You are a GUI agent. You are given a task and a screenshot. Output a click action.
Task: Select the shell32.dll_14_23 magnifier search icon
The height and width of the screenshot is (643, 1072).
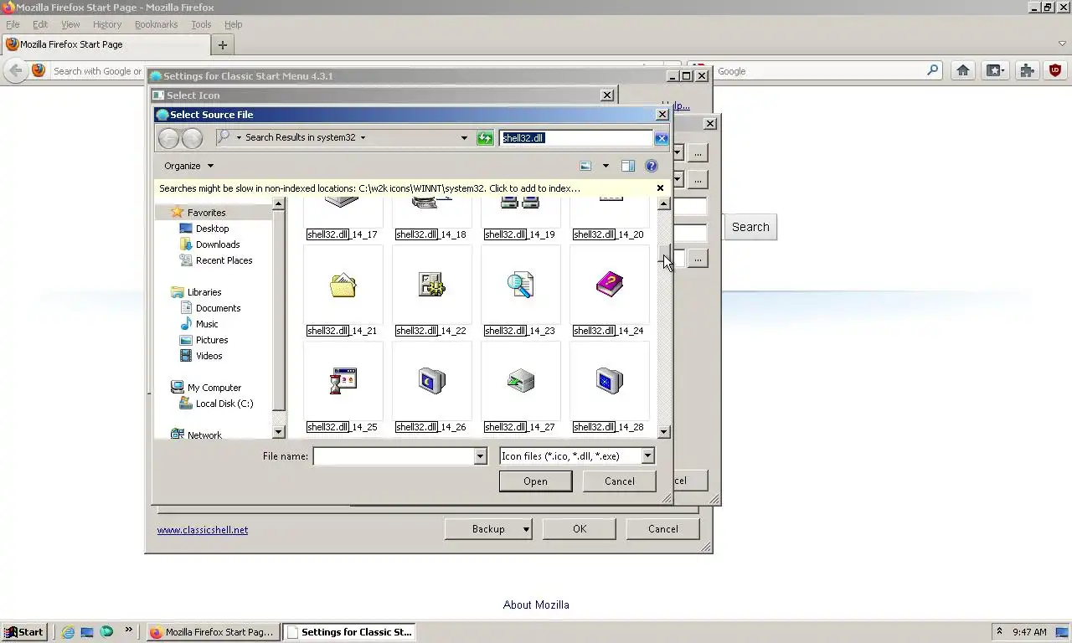pyautogui.click(x=520, y=285)
